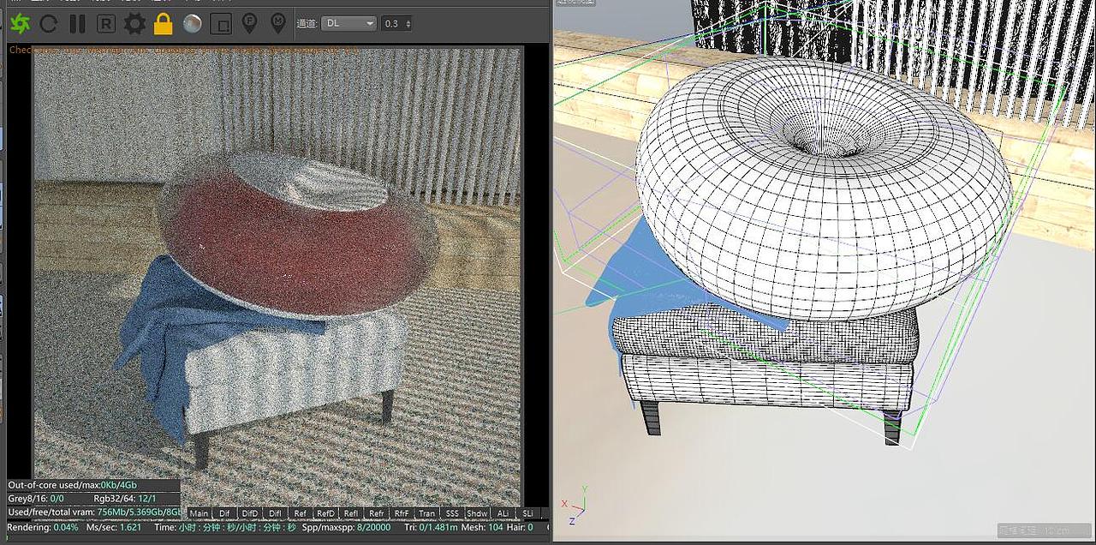Click the XYZ axis gizmo in viewport

pos(574,506)
